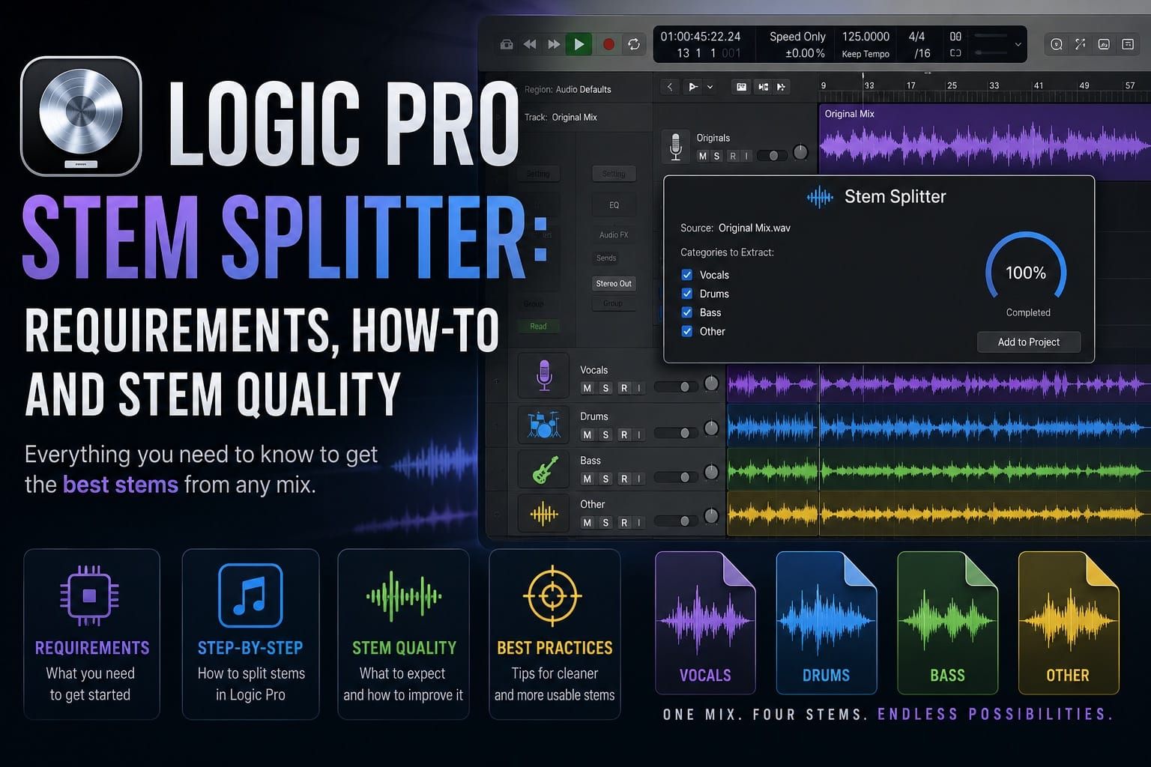Image resolution: width=1151 pixels, height=767 pixels.
Task: Select the Original Mix purple audio region
Action: [x=985, y=142]
